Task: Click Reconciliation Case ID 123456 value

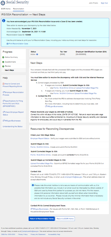Action: 28,35
